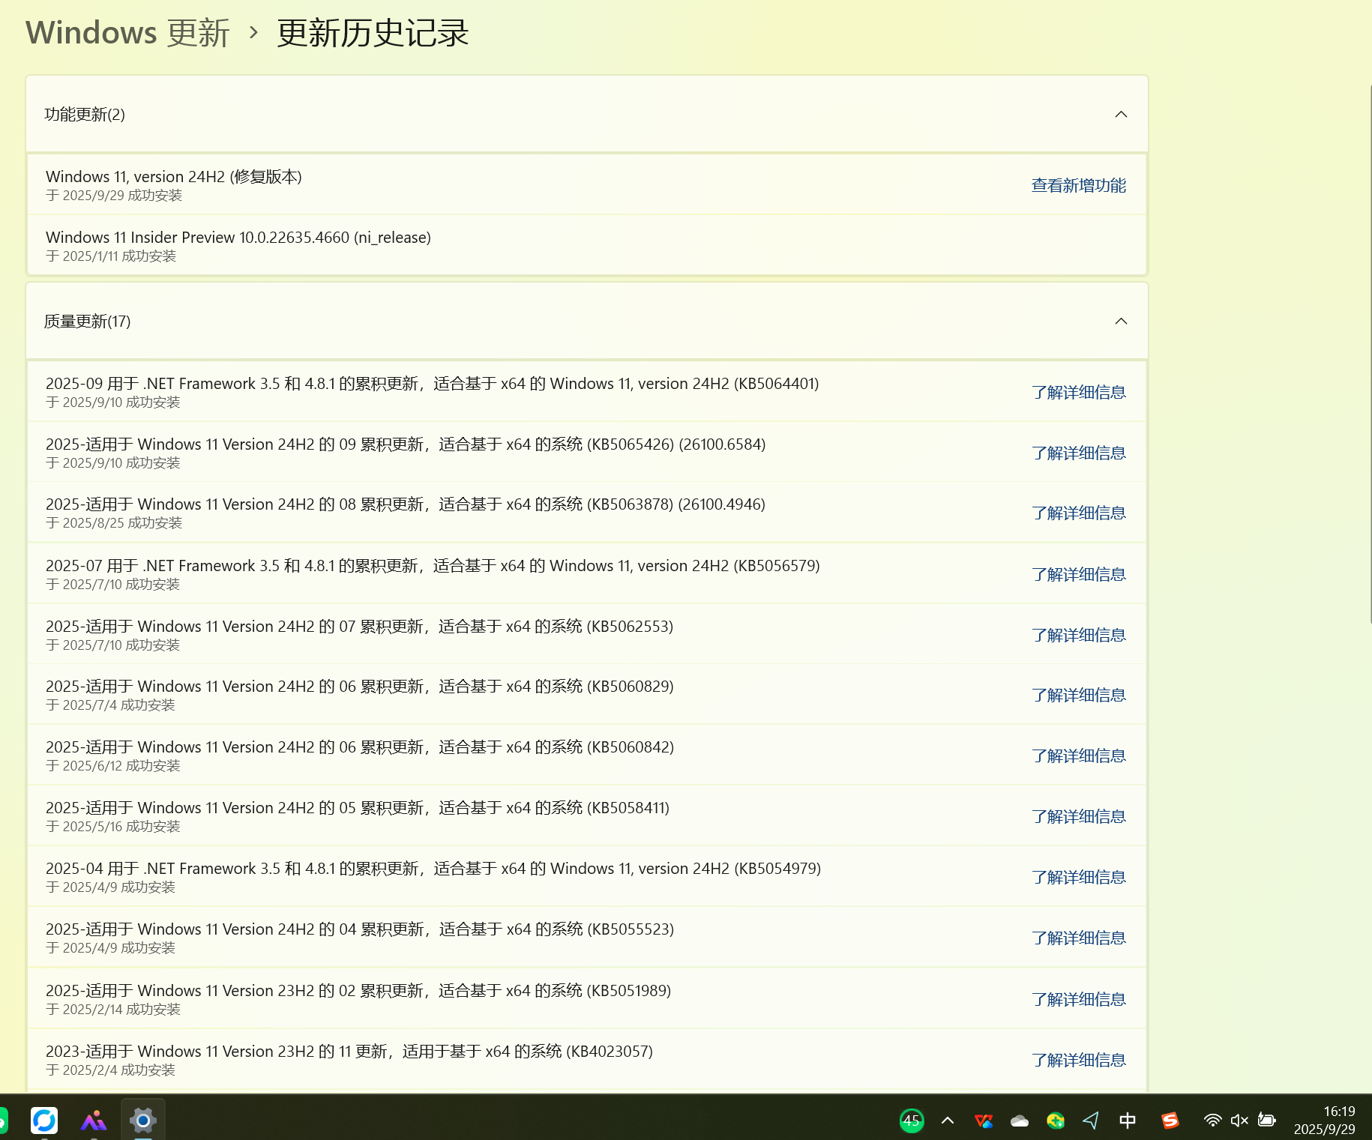1372x1140 pixels.
Task: Select the KB5063878 (26100.4946) update title
Action: click(x=406, y=504)
